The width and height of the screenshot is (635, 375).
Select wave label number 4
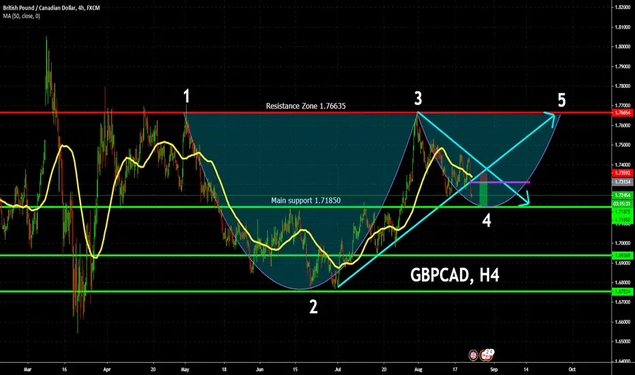click(x=486, y=220)
